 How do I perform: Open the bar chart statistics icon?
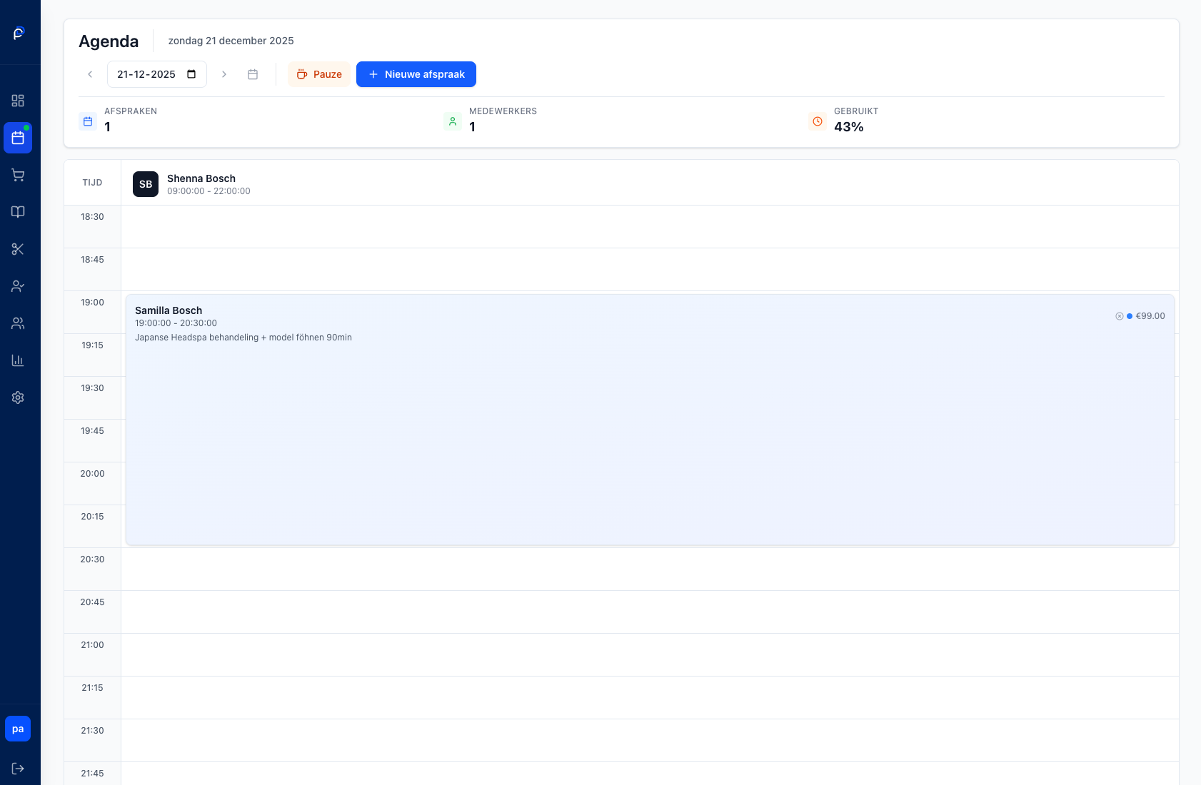(18, 360)
